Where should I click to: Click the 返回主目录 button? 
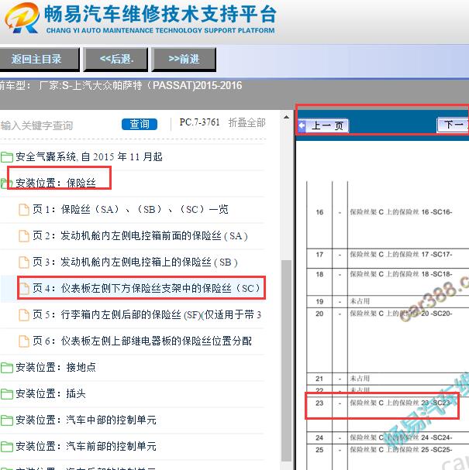pyautogui.click(x=39, y=59)
